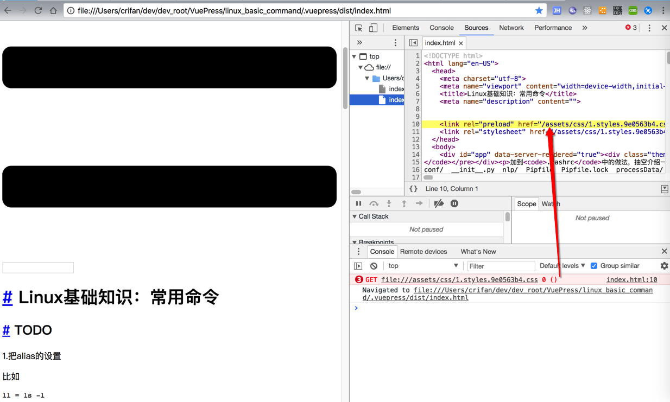This screenshot has height=402, width=670.
Task: Toggle Group similar checkbox
Action: point(594,266)
